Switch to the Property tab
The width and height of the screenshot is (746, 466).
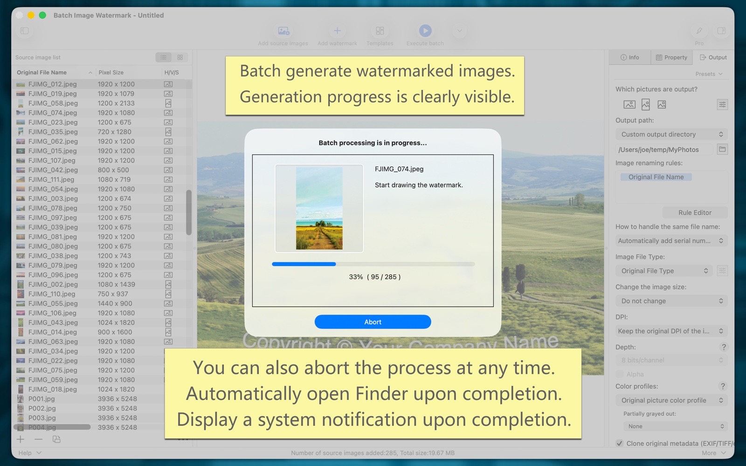pyautogui.click(x=671, y=57)
